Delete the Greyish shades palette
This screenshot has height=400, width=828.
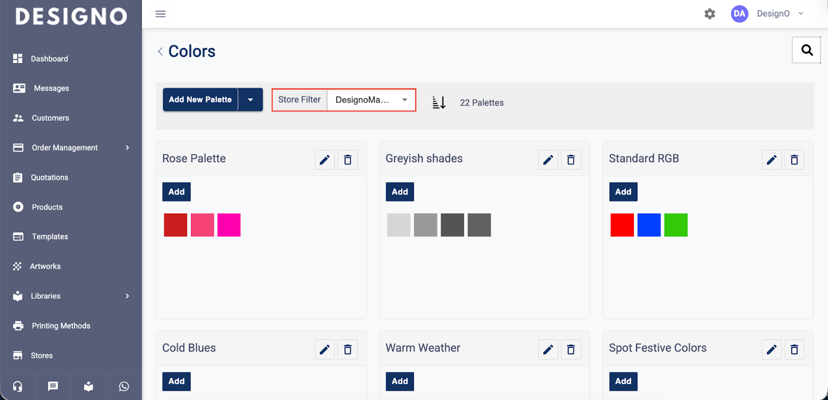[571, 160]
